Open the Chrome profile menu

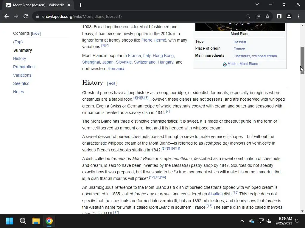coord(289,17)
